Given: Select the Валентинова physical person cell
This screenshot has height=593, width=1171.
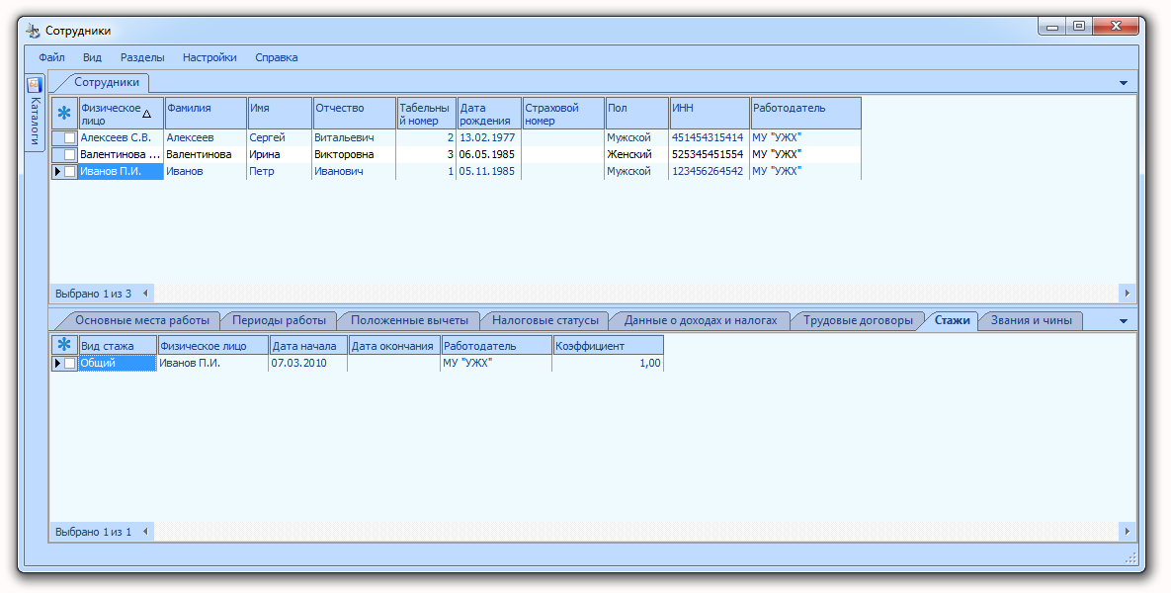Looking at the screenshot, I should (121, 154).
